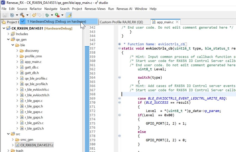Open the Edit menu

(x=12, y=9)
